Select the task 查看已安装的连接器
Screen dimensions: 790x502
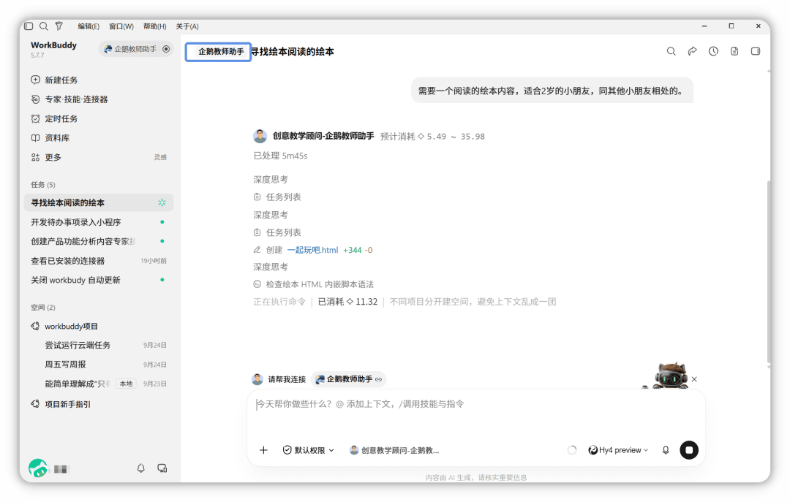point(99,261)
